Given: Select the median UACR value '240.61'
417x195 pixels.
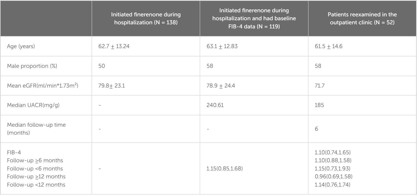Looking at the screenshot, I should tap(215, 105).
